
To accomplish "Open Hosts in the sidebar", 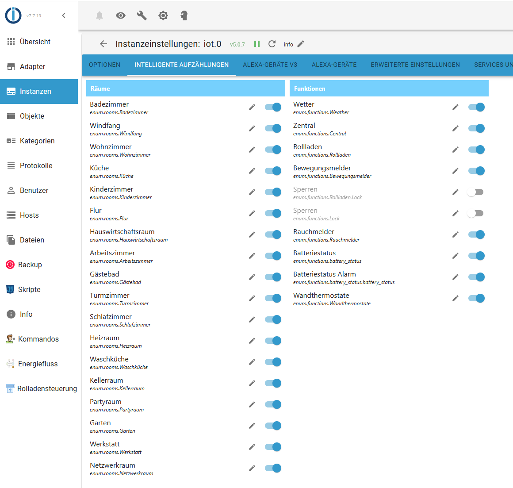I will pos(39,215).
